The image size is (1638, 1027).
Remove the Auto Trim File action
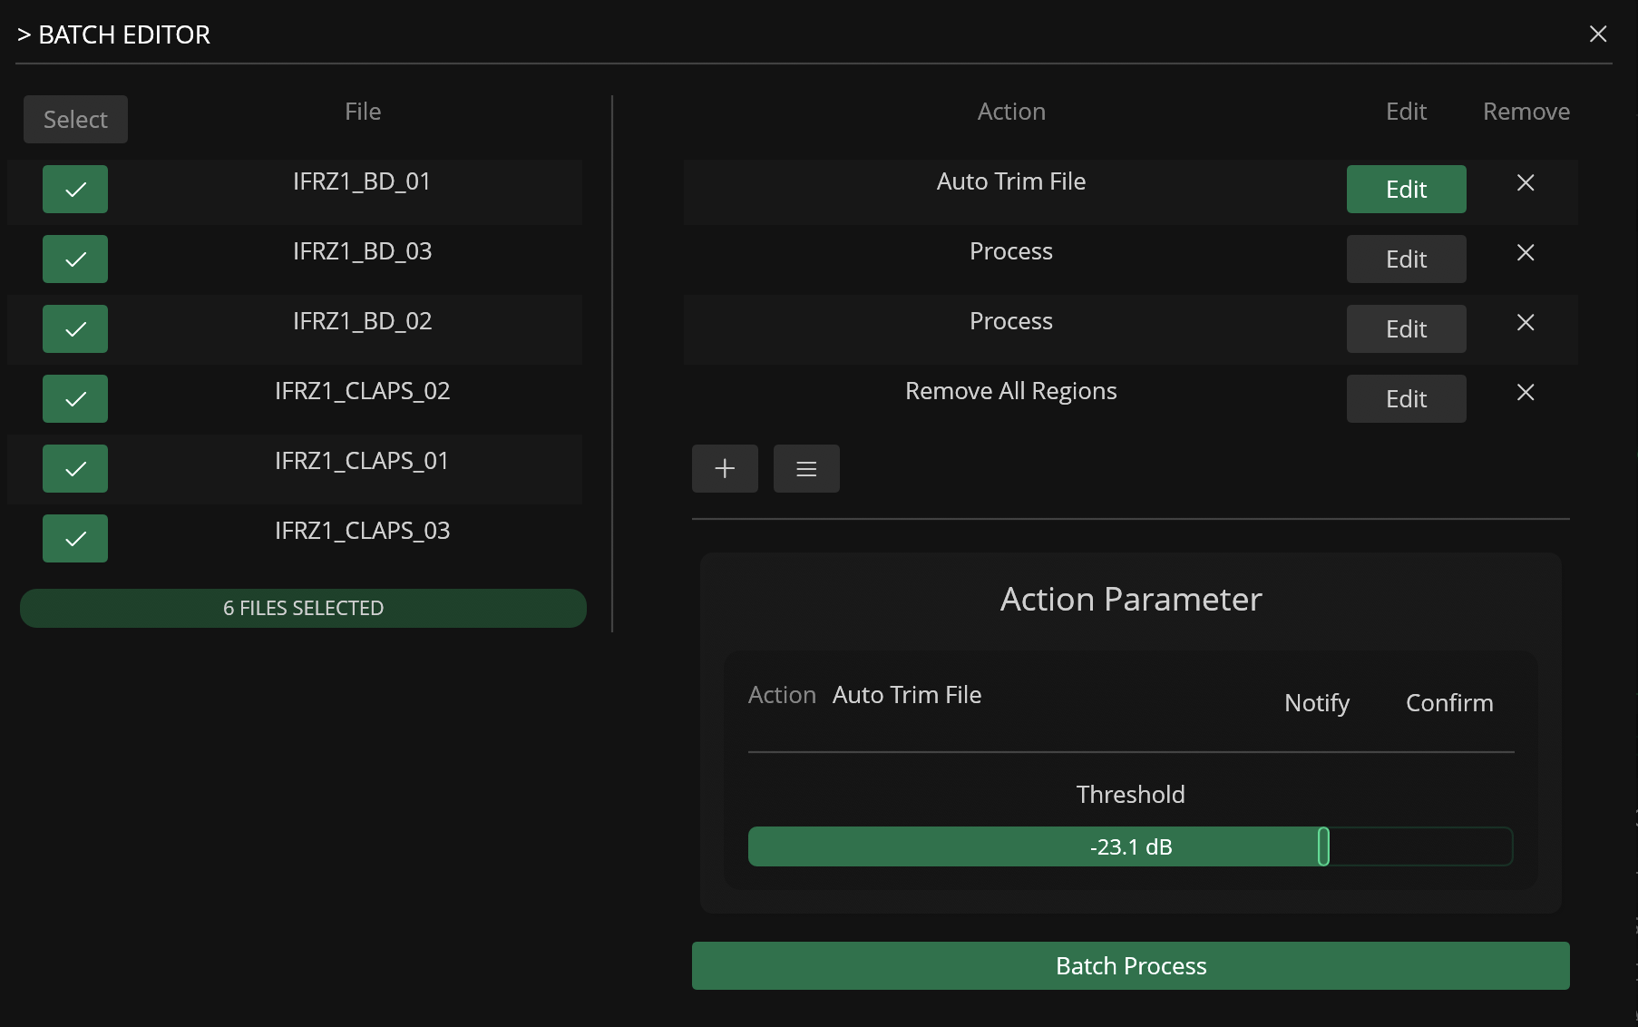1526,183
